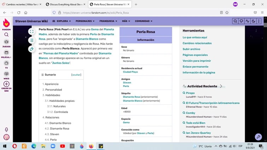This screenshot has width=267, height=150.
Task: Click the Subir archivo link
Action: point(191,49)
